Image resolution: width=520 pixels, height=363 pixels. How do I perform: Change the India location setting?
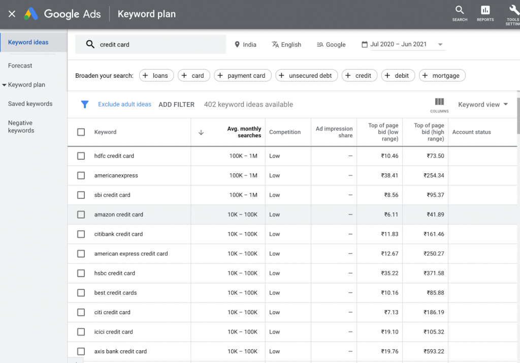point(246,45)
